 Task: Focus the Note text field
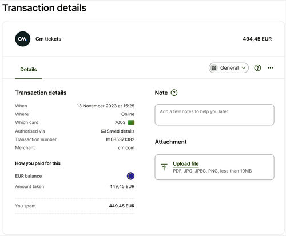click(214, 115)
